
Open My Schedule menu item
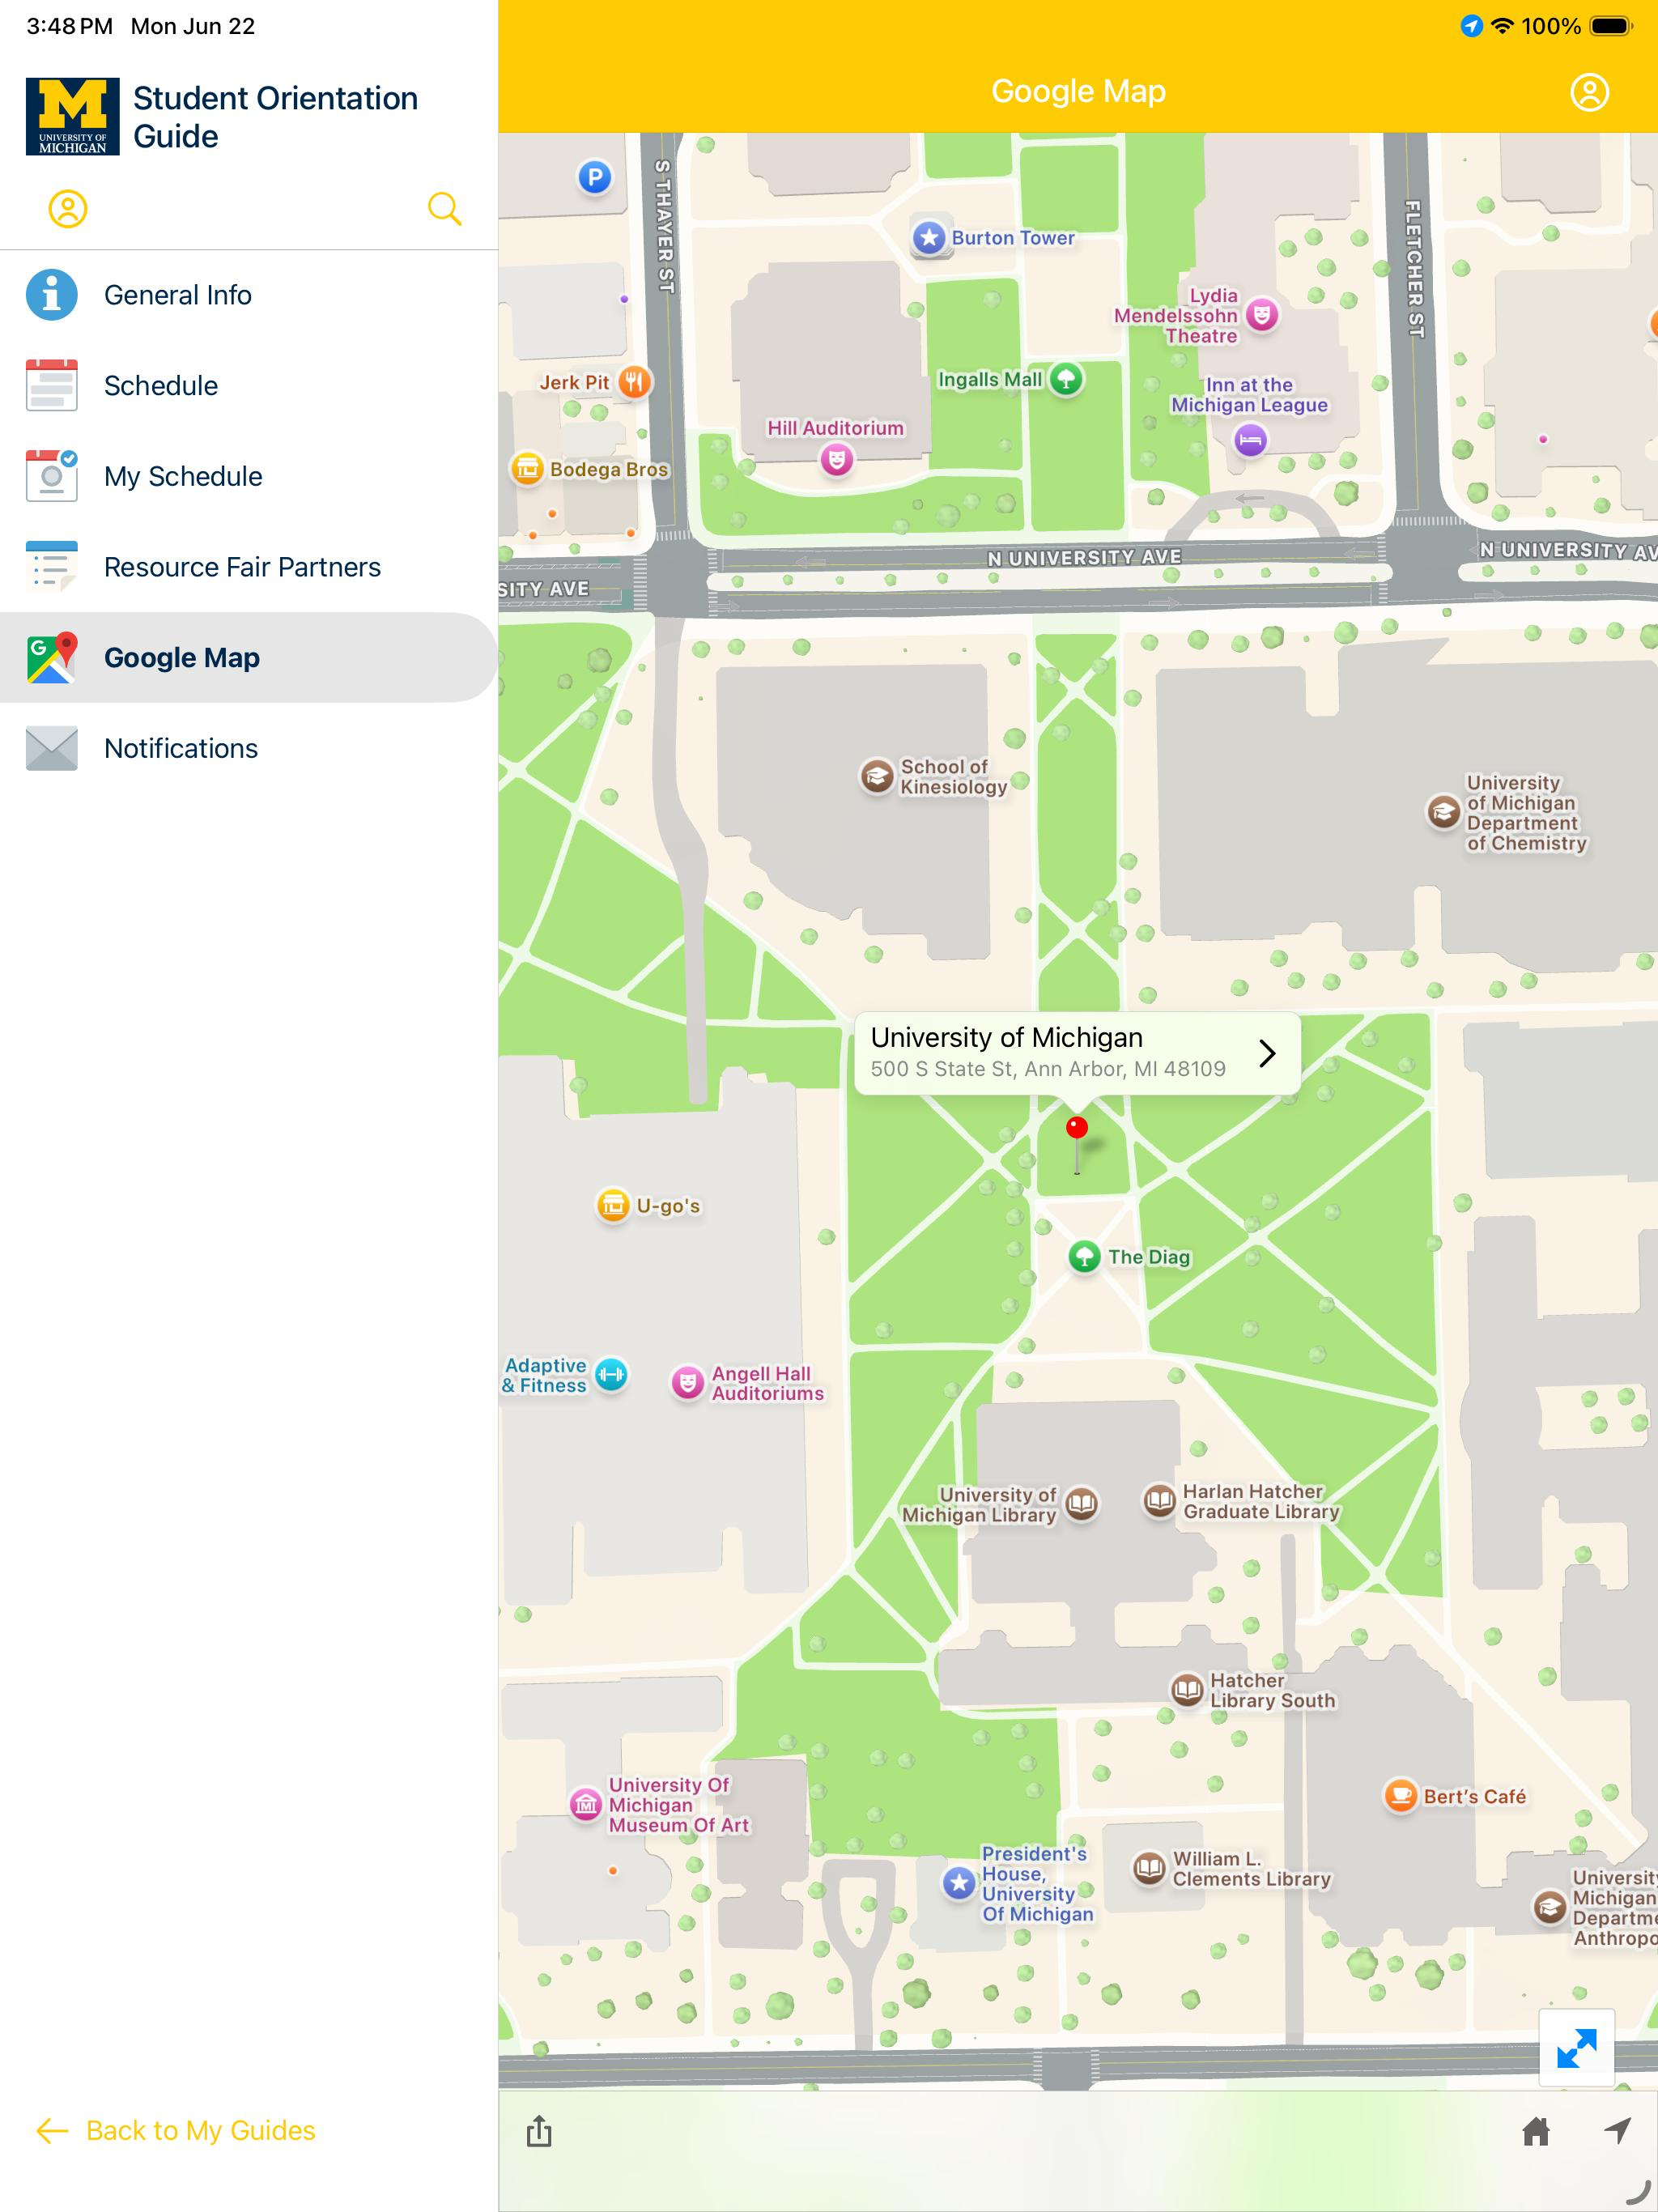249,476
